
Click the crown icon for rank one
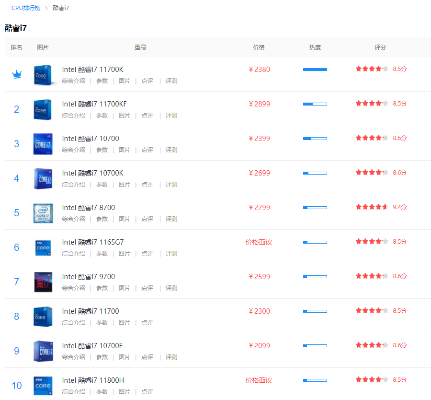coord(17,74)
